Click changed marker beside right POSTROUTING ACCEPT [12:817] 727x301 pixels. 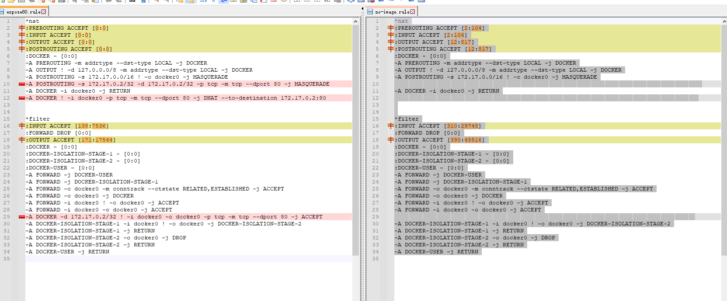(x=390, y=49)
